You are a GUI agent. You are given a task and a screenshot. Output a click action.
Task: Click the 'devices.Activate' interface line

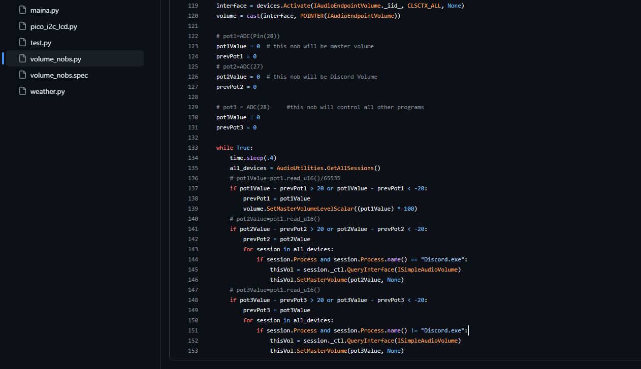(x=340, y=6)
